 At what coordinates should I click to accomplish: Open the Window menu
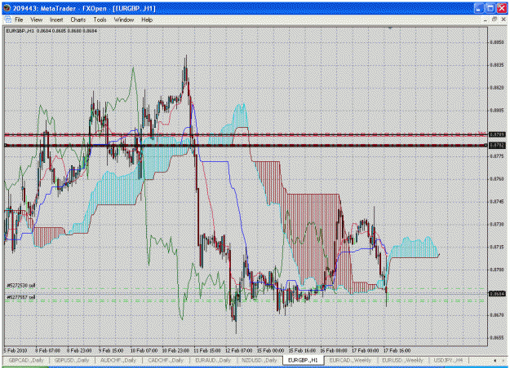point(124,20)
